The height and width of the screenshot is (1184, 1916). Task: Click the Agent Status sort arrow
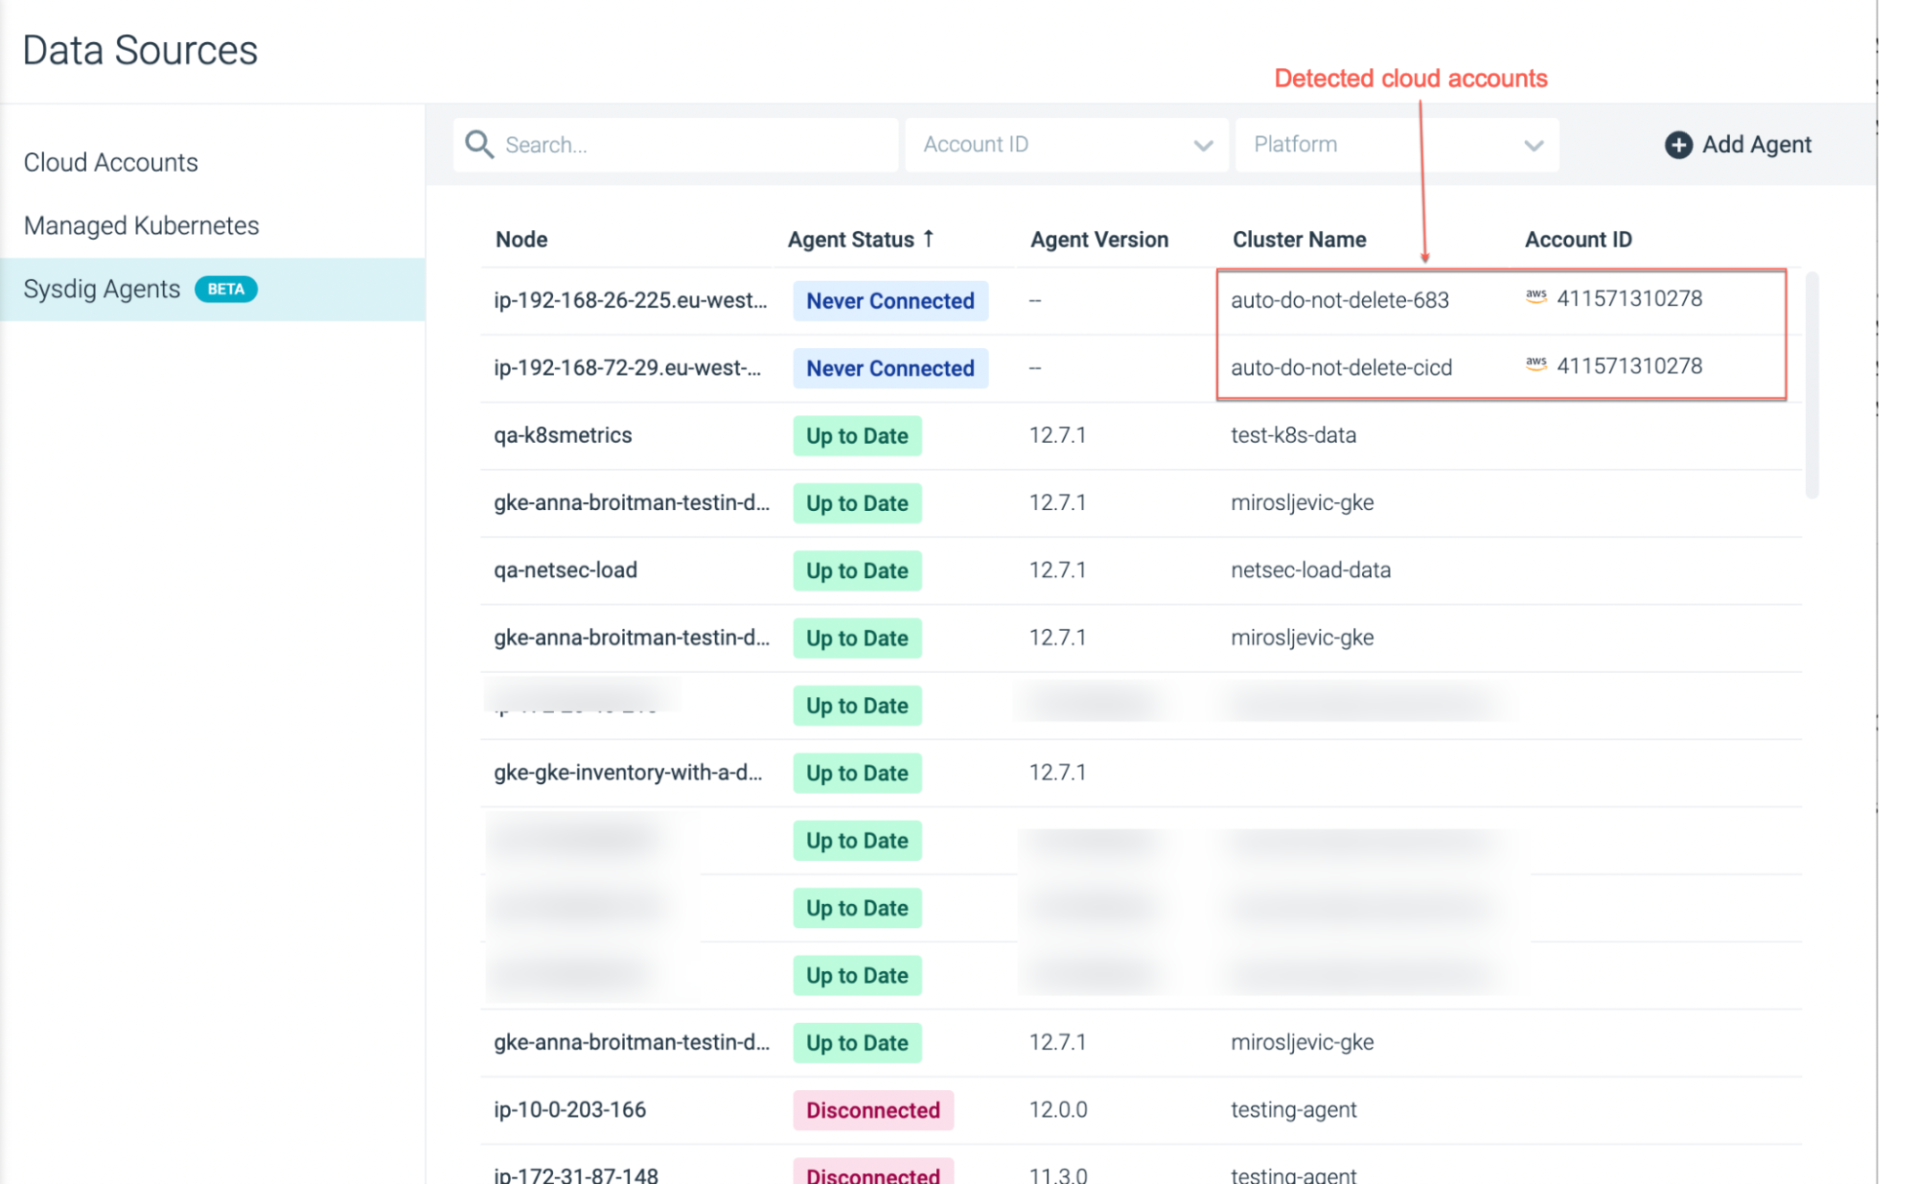tap(928, 239)
